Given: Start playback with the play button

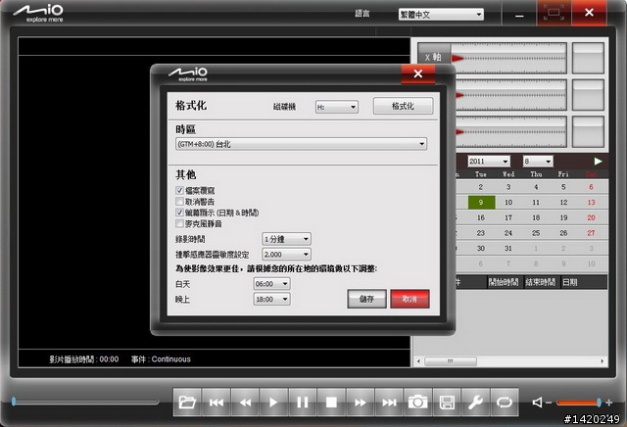Looking at the screenshot, I should pos(274,403).
